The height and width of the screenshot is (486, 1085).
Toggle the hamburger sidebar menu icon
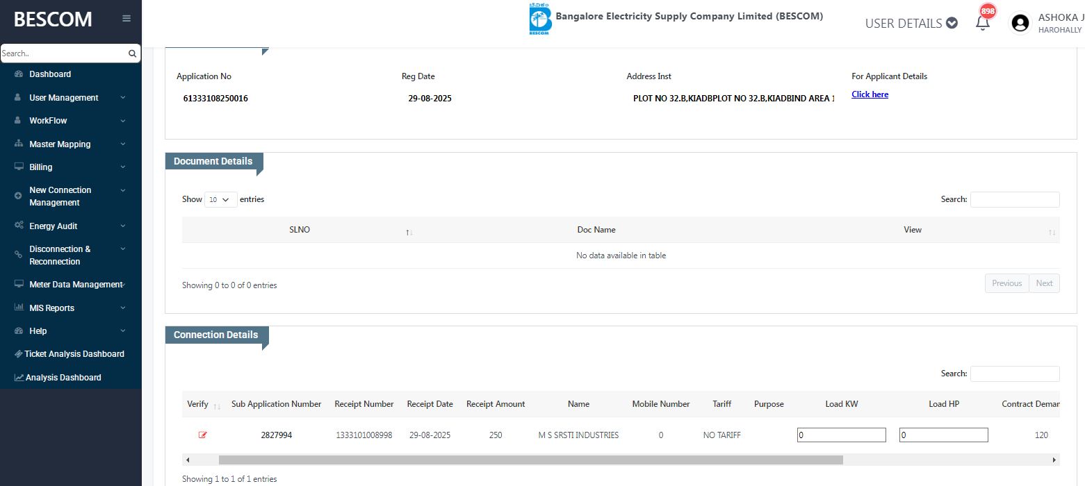[x=127, y=19]
